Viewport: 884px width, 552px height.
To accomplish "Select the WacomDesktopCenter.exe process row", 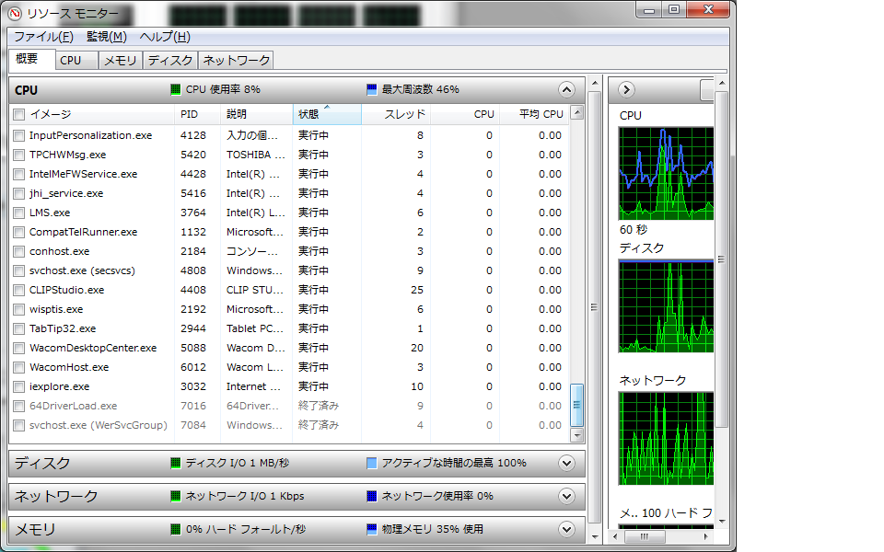I will point(289,348).
